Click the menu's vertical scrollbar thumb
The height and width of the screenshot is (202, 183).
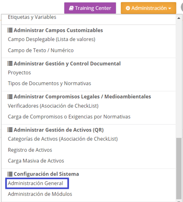click(179, 169)
